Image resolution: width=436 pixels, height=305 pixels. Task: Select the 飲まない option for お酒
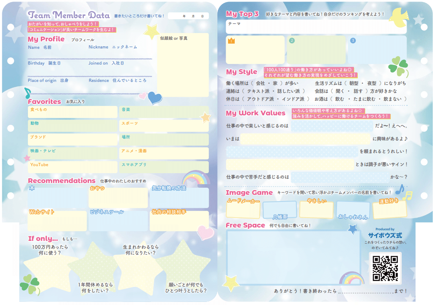pos(393,99)
